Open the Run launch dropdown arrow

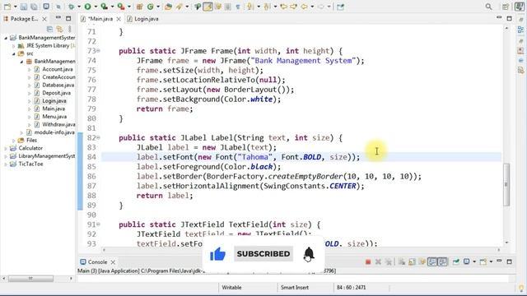tap(96, 7)
